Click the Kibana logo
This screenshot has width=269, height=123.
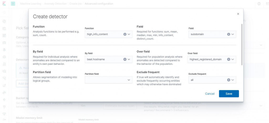point(5,4)
